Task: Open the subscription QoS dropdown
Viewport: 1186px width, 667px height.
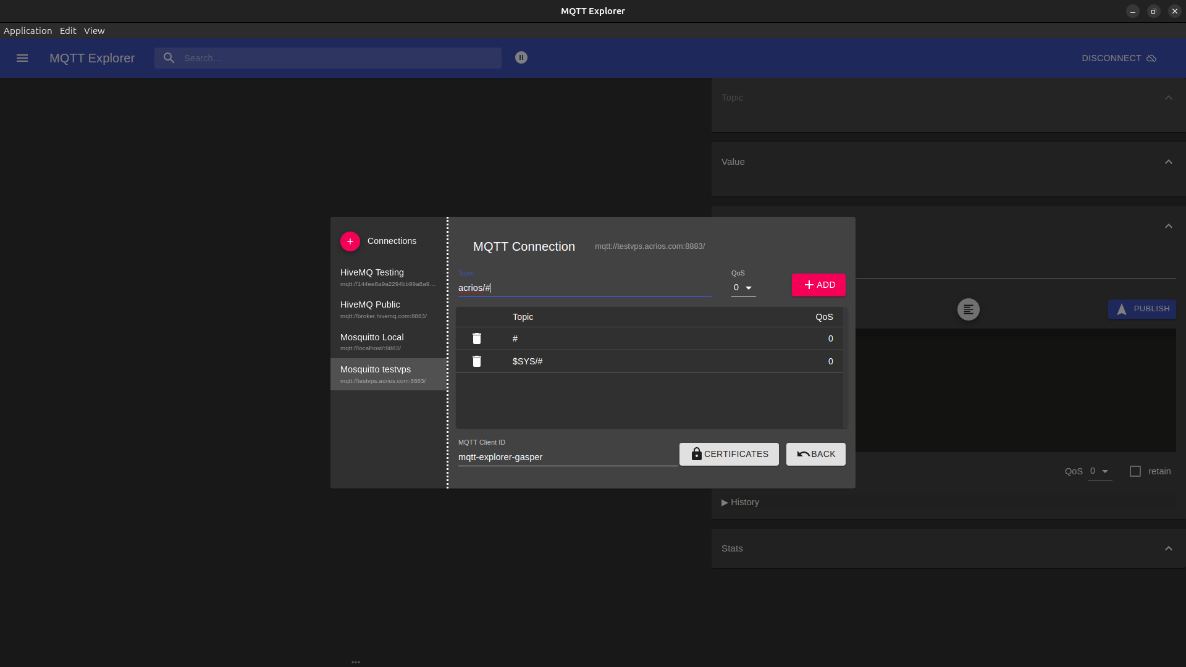Action: 743,288
